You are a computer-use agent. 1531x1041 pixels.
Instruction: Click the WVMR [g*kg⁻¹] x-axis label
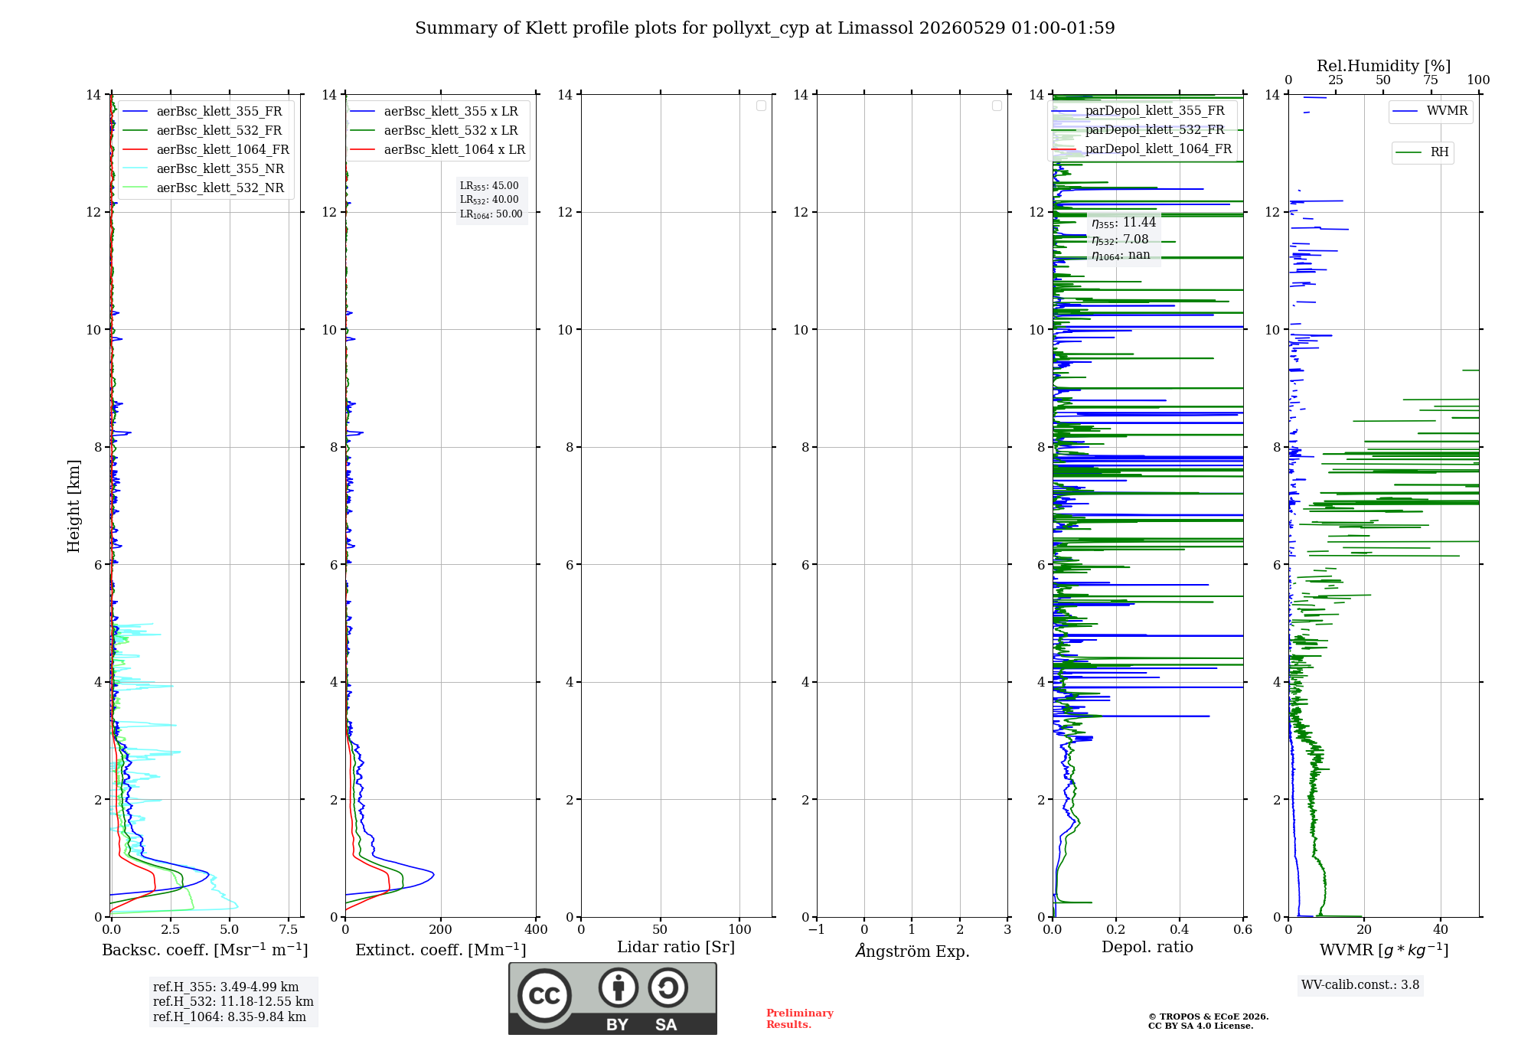tap(1384, 950)
